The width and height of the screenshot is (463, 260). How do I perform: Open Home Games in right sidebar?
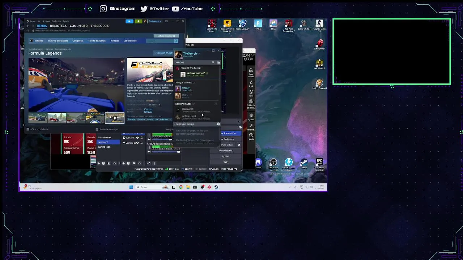(251, 72)
